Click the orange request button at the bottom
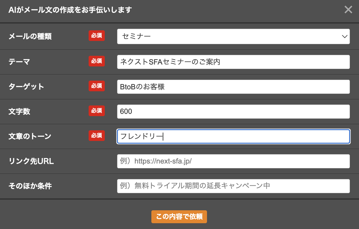359x229 pixels. click(179, 217)
